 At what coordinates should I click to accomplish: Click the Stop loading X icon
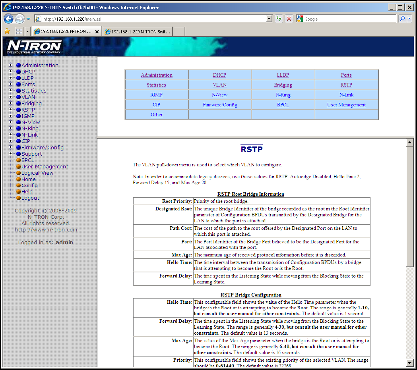tap(289, 19)
